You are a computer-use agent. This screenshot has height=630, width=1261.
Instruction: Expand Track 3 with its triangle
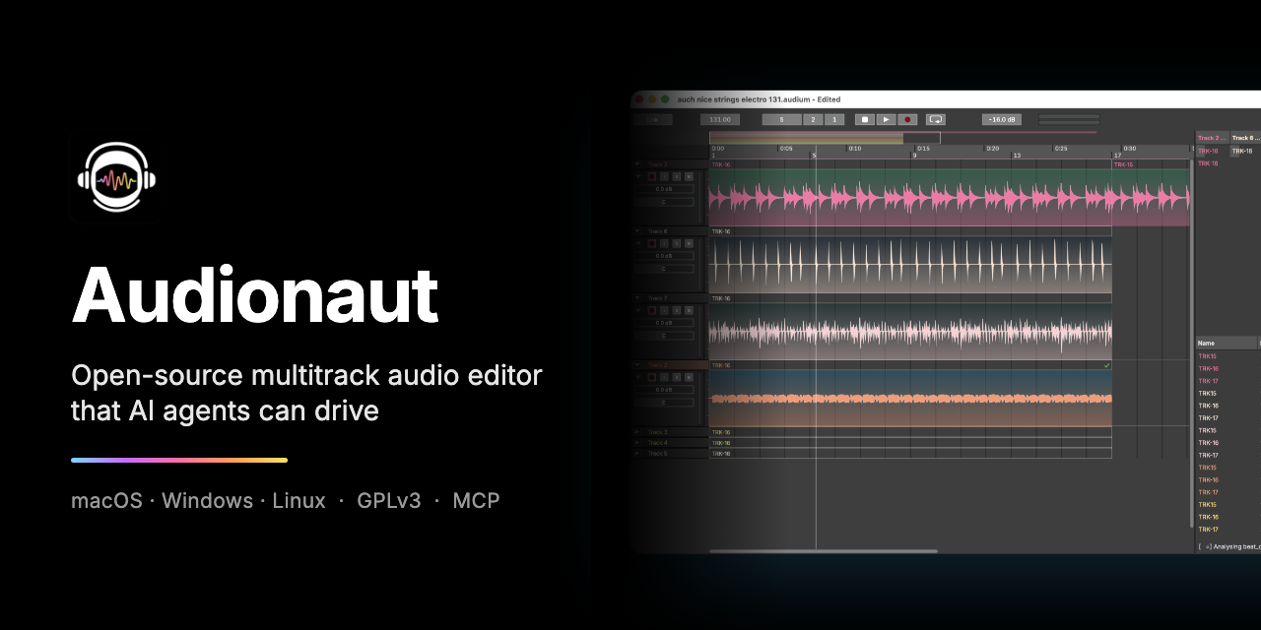637,432
